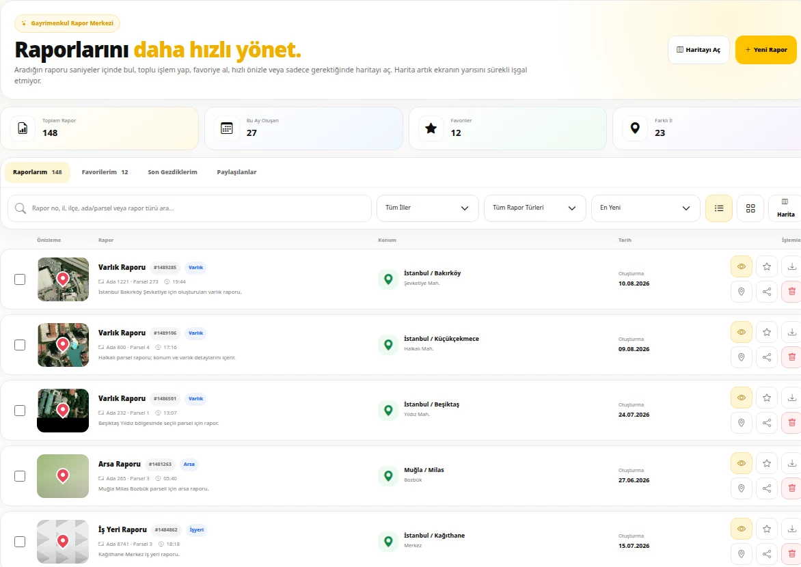Image resolution: width=801 pixels, height=567 pixels.
Task: Show İstanbul / Bakırköy report location pin
Action: point(742,292)
